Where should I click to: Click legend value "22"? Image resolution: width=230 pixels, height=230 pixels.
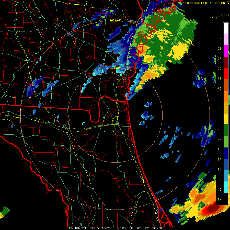point(220,139)
